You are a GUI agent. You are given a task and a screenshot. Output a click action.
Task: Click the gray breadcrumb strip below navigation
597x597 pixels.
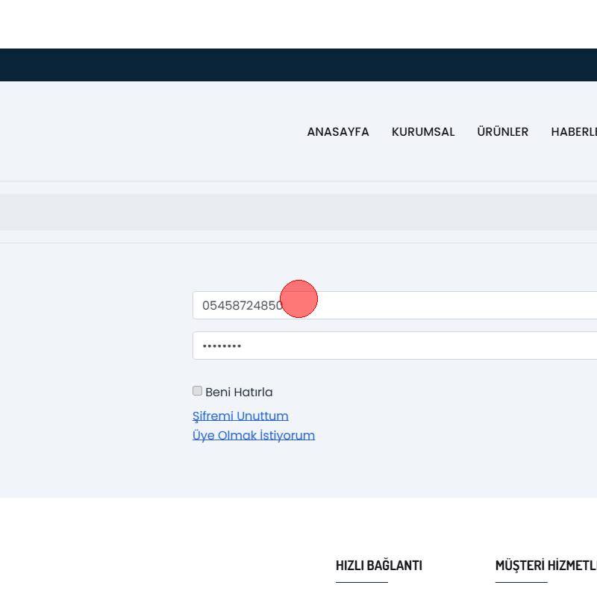pyautogui.click(x=298, y=212)
